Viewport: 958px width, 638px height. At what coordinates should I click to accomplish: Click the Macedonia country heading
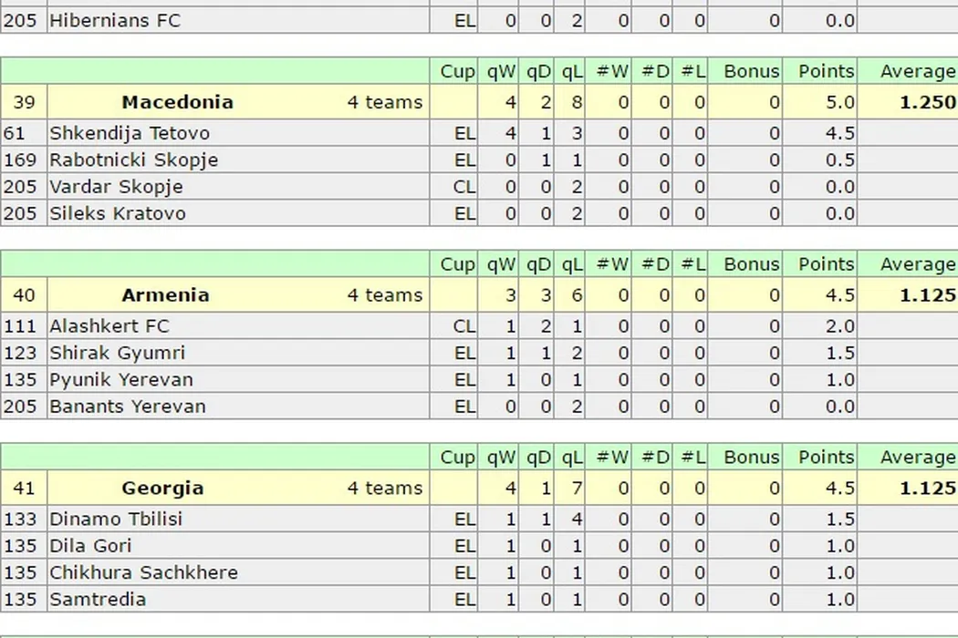[177, 102]
